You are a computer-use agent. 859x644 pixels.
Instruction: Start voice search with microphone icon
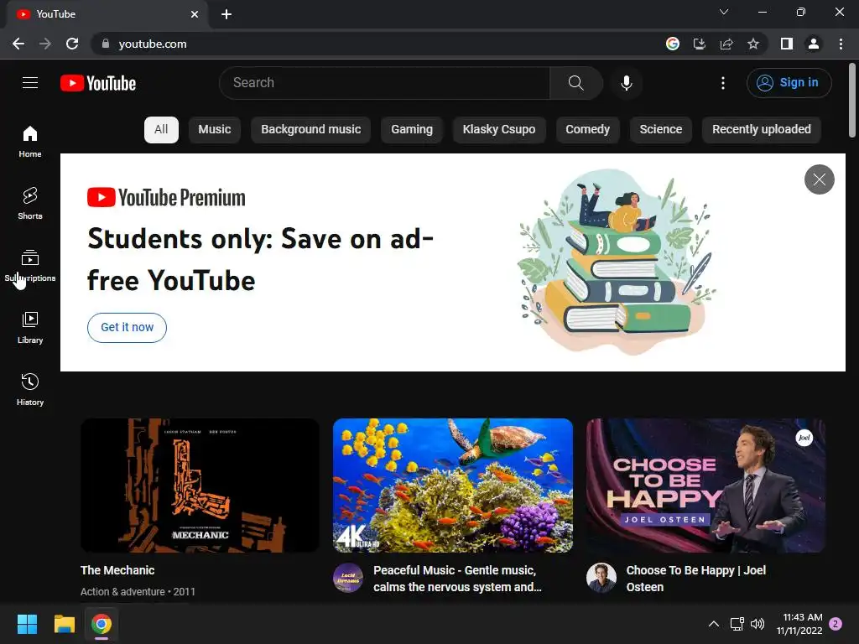[x=626, y=83]
